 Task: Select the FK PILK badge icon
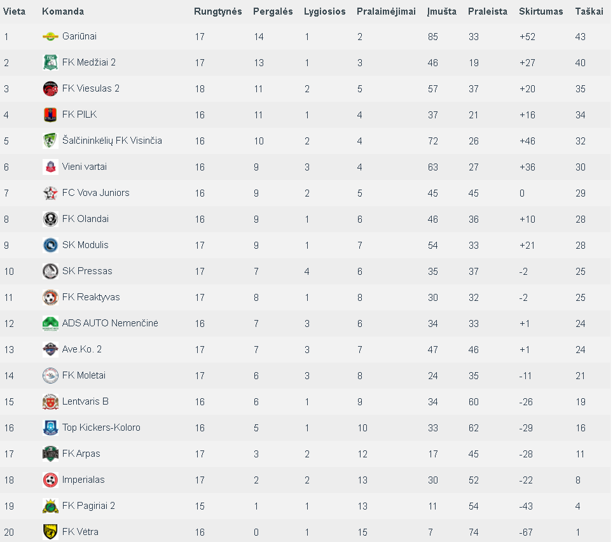(x=50, y=115)
